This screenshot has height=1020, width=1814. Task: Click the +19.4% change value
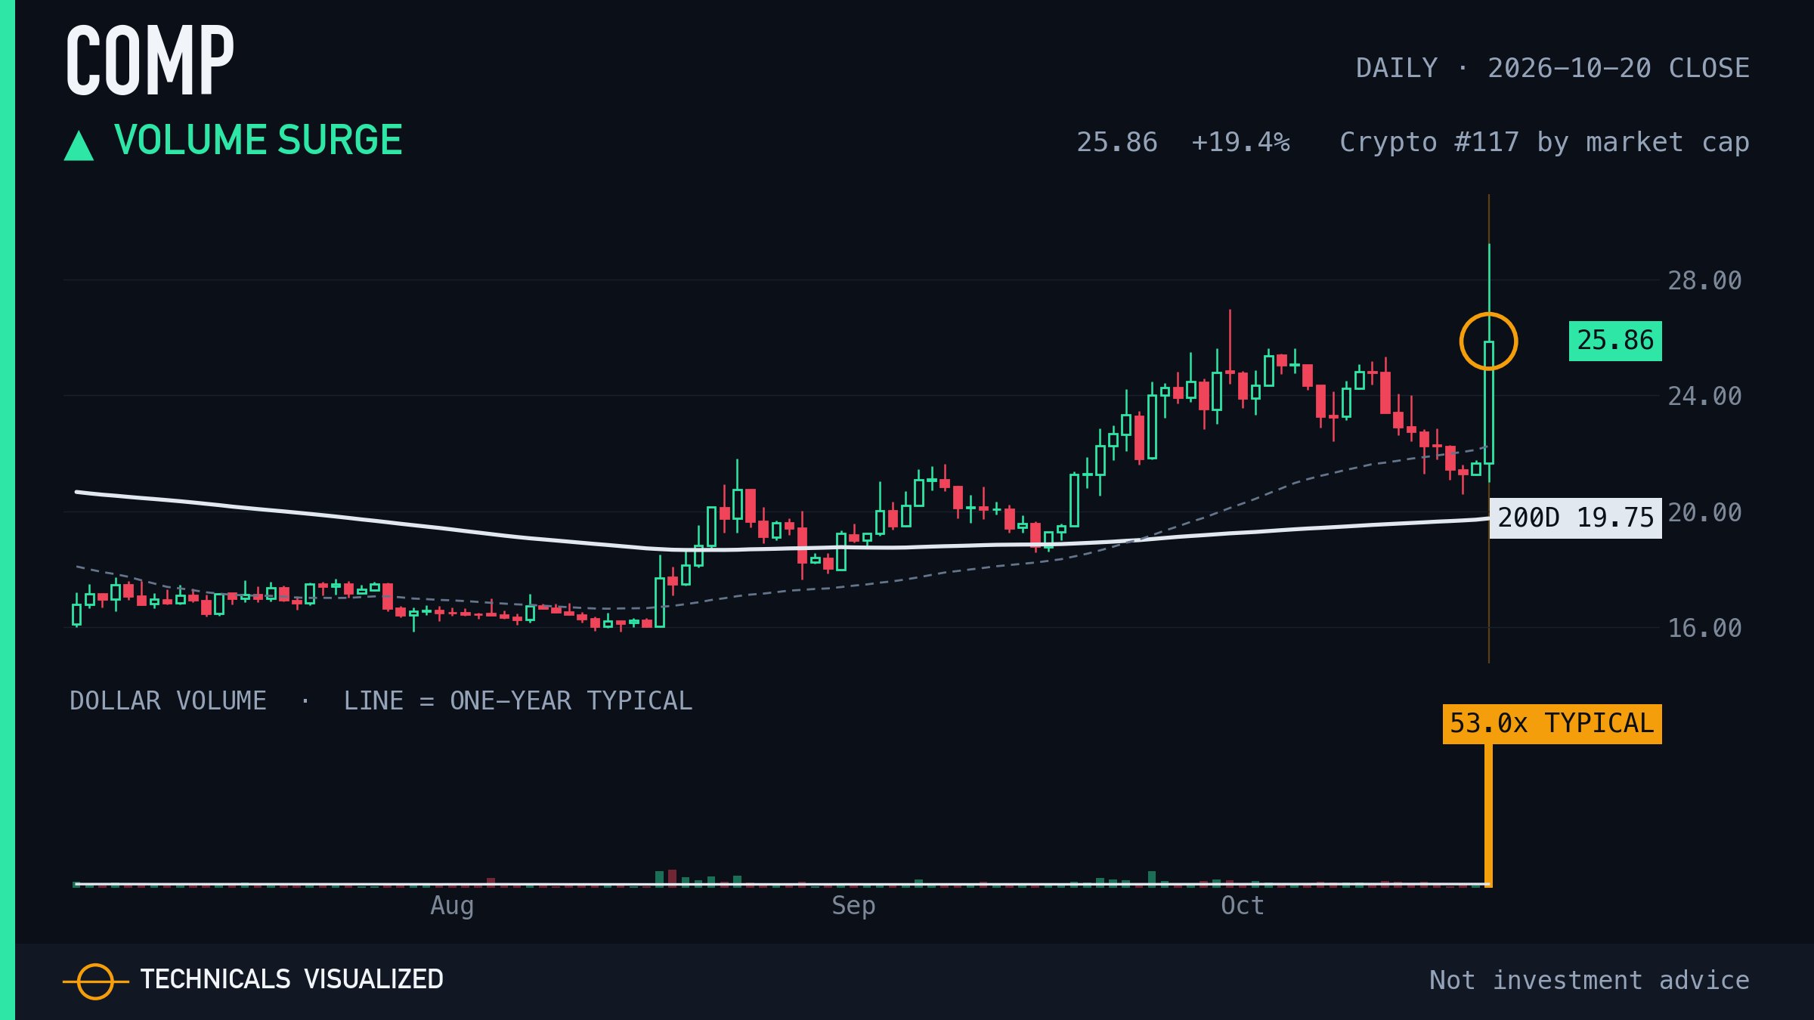pos(1240,142)
